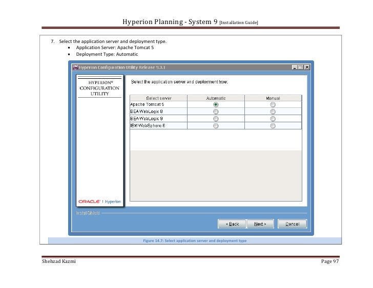The width and height of the screenshot is (373, 288).
Task: Select the BEA WebLogic 8 row label
Action: [x=147, y=112]
